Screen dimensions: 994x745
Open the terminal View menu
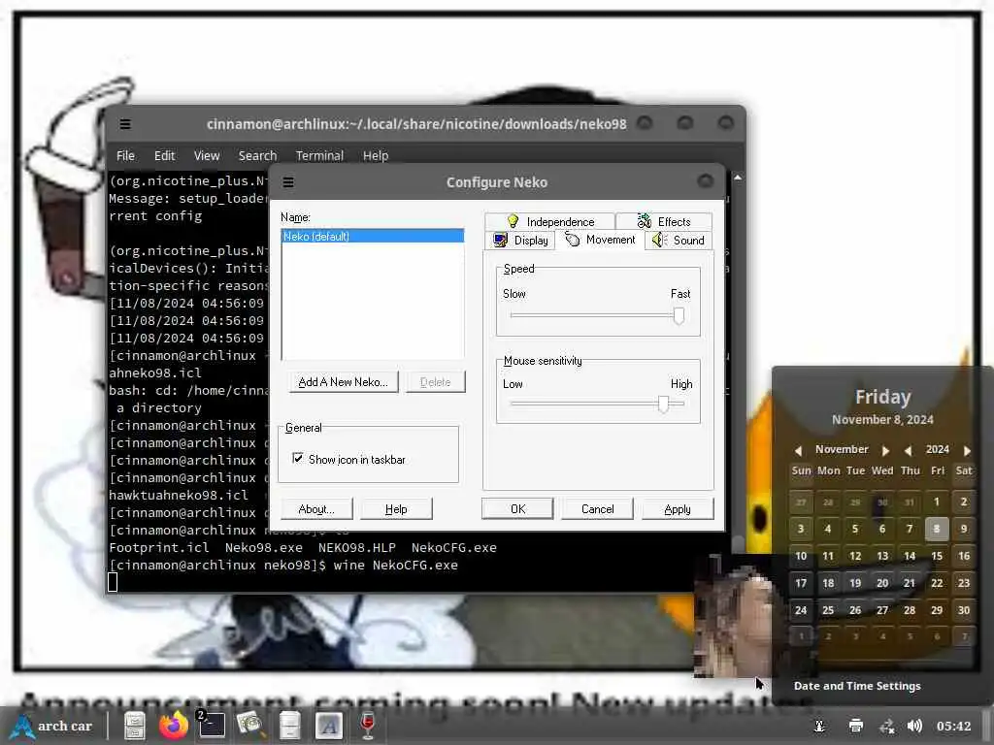207,155
